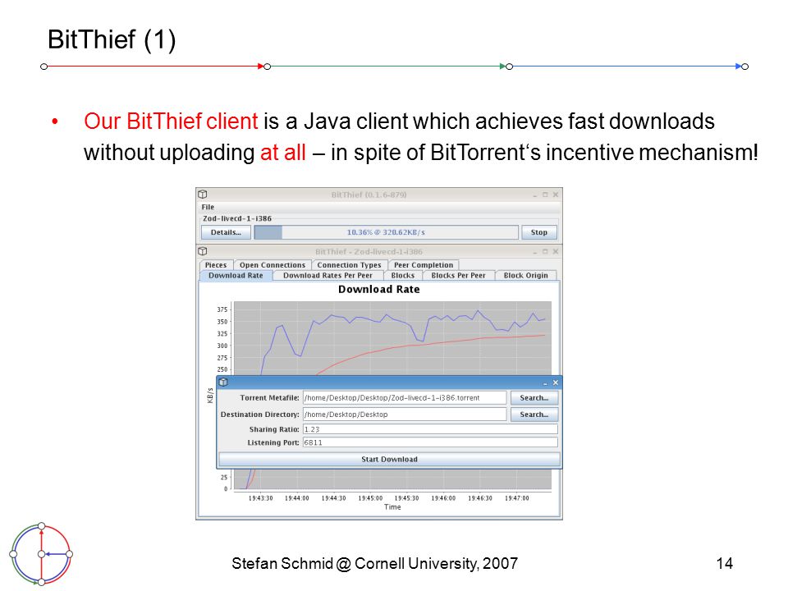Click the slide number 14

724,563
